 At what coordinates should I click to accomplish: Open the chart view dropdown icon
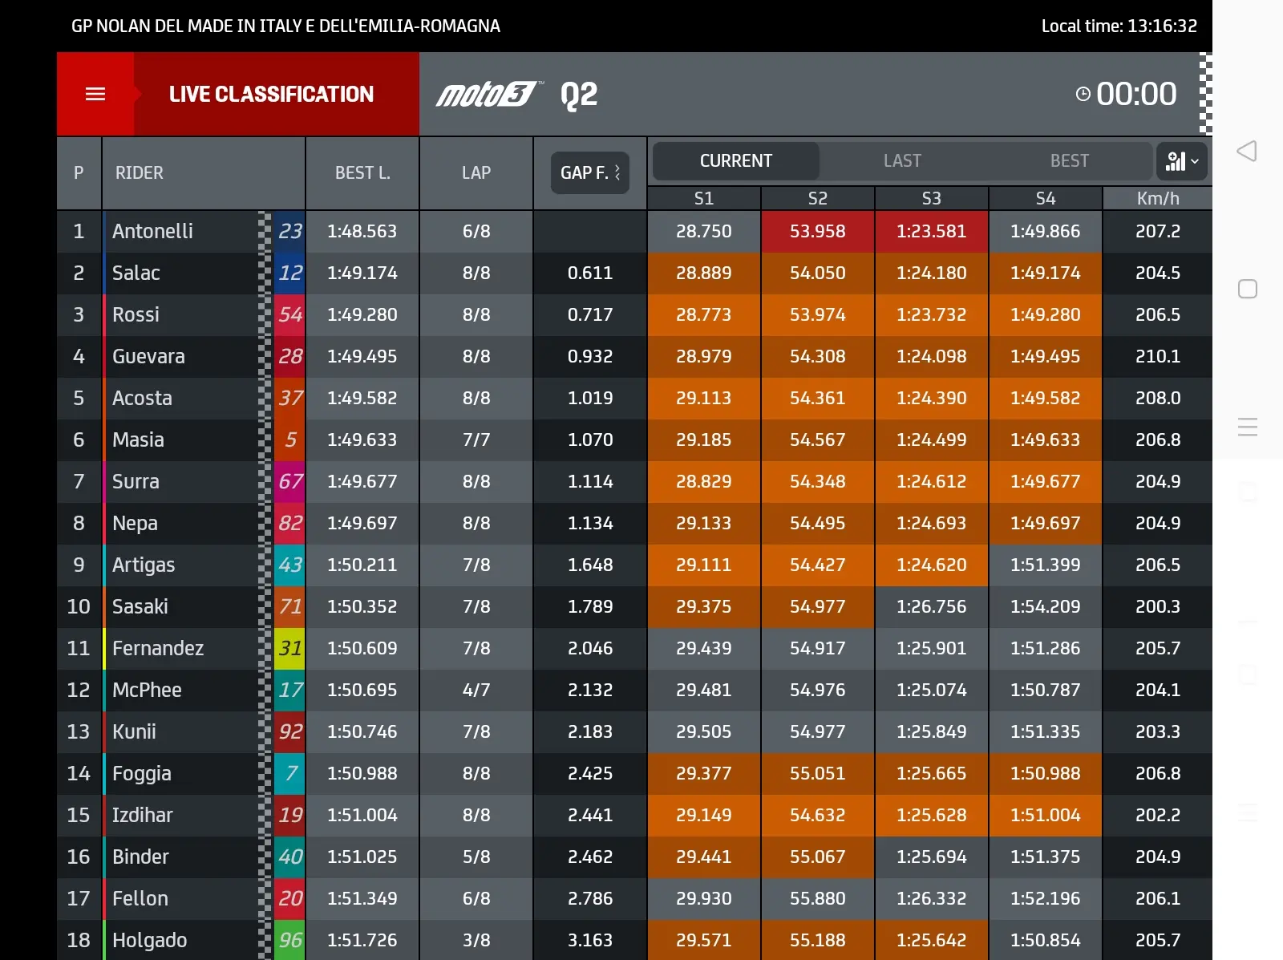[x=1182, y=161]
